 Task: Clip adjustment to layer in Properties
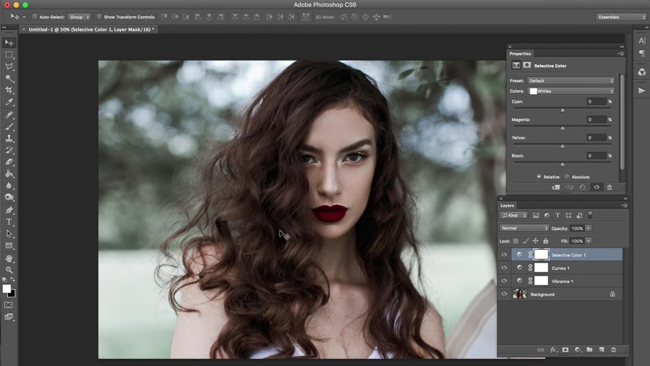coord(556,187)
